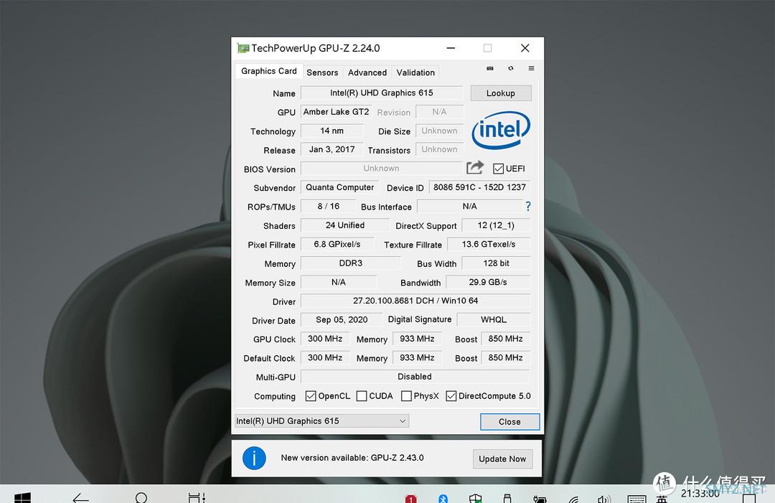This screenshot has height=503, width=775.
Task: Toggle the PhysX checkbox
Action: 406,396
